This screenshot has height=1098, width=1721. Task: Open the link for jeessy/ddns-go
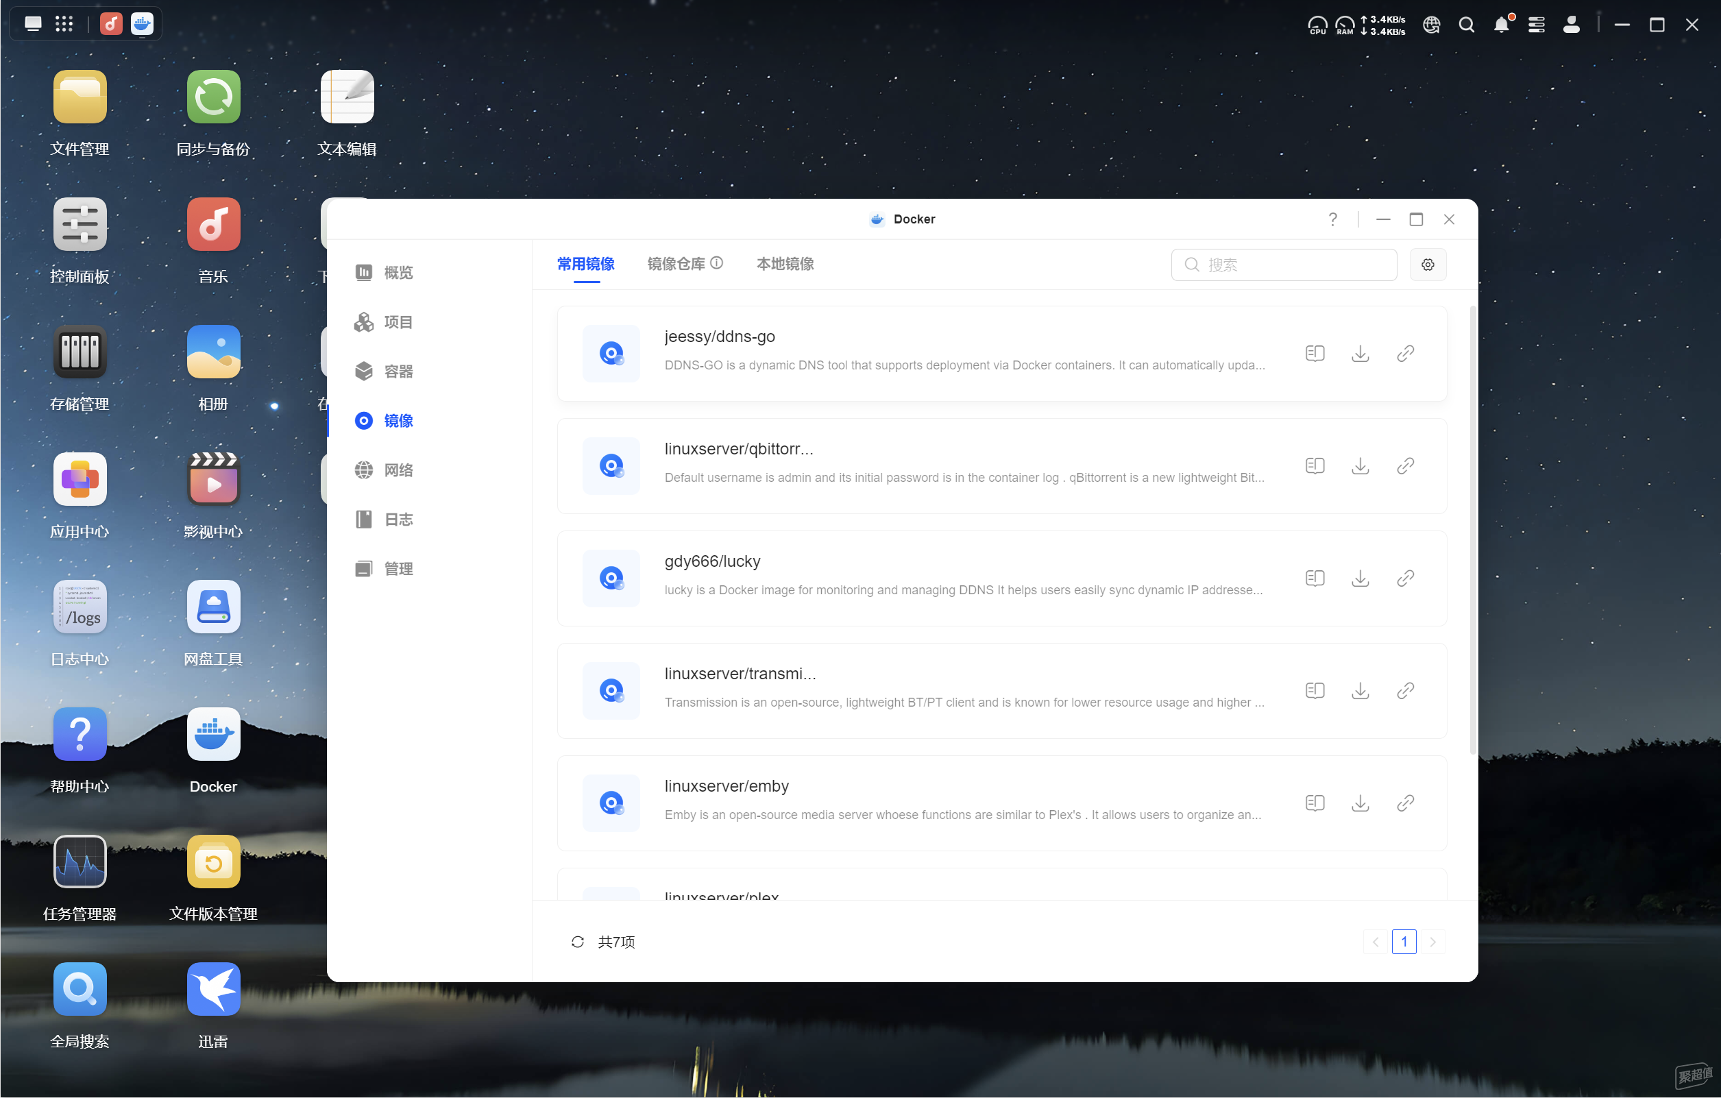tap(1405, 353)
